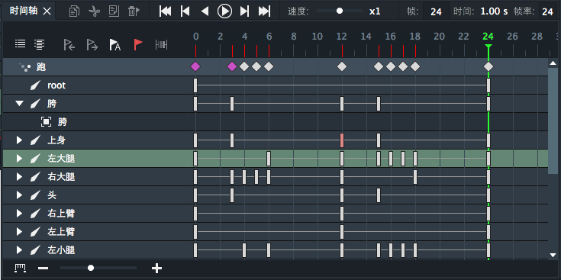561x280 pixels.
Task: Select 左大腿 keyframe at frame 6
Action: [x=269, y=159]
